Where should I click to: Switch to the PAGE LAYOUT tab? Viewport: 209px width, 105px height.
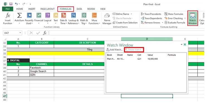pos(47,9)
